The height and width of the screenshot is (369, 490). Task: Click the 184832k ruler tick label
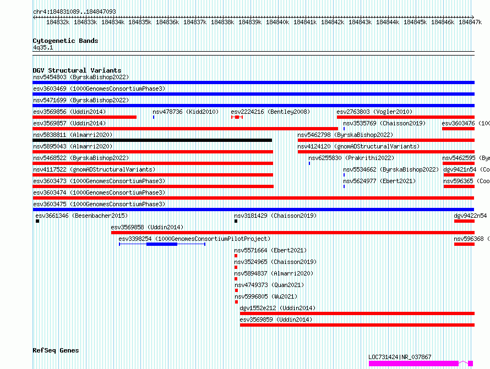[x=58, y=22]
